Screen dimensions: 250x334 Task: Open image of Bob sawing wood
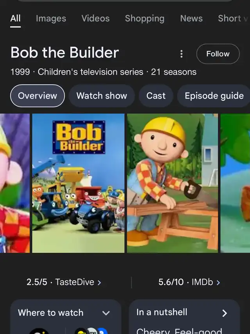tap(172, 183)
